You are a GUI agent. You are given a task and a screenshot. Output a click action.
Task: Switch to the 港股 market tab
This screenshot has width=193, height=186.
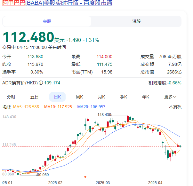(136, 21)
